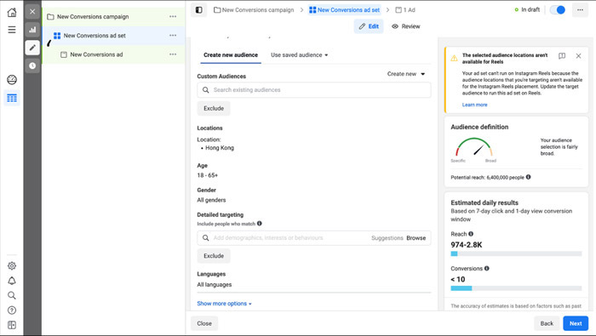This screenshot has width=596, height=336.
Task: Select the pencil edit icon in sidebar
Action: [x=32, y=48]
